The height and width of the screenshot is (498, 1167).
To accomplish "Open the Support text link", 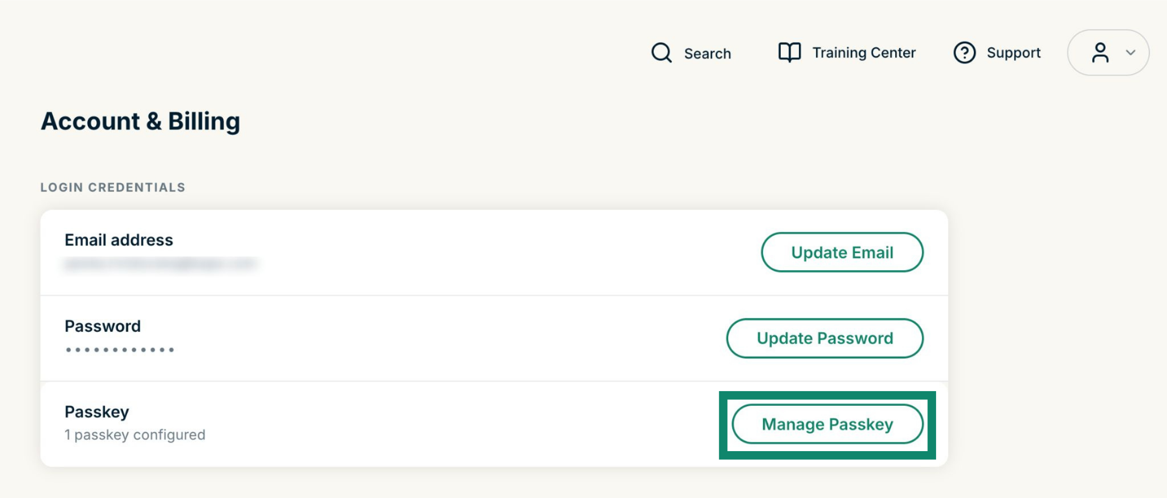I will [1014, 53].
